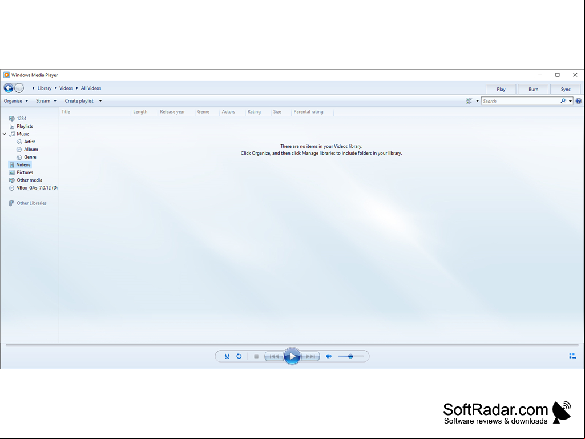Sort by the Size column header
This screenshot has width=585, height=439.
[281, 112]
